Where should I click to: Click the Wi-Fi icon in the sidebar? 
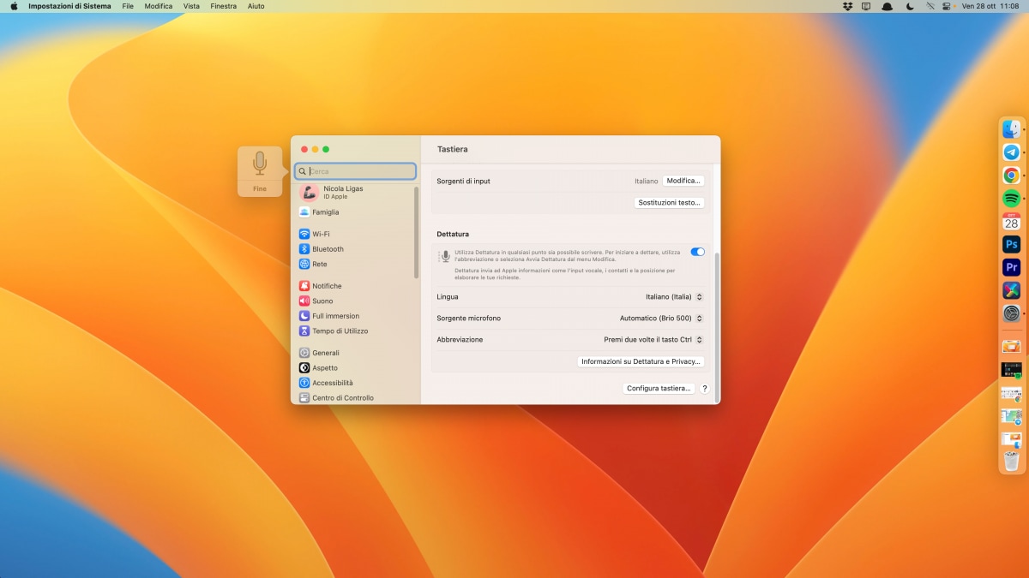coord(304,234)
